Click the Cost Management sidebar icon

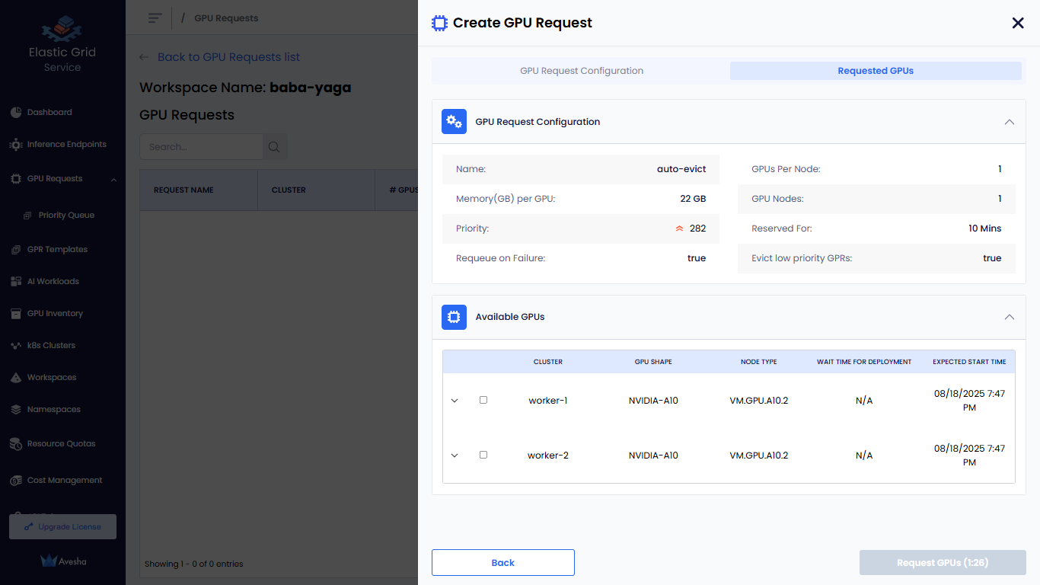pyautogui.click(x=16, y=481)
